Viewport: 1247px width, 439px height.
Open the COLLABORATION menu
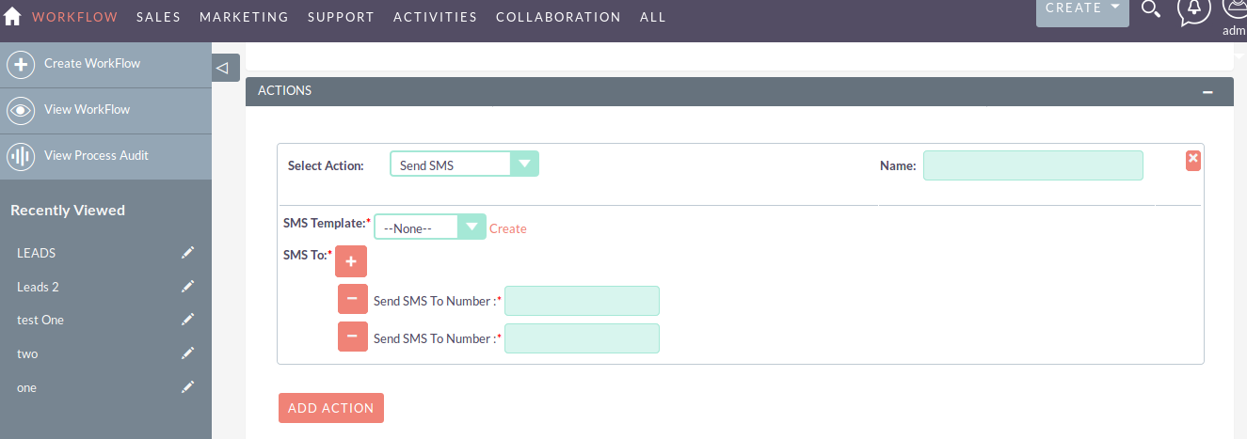coord(558,17)
